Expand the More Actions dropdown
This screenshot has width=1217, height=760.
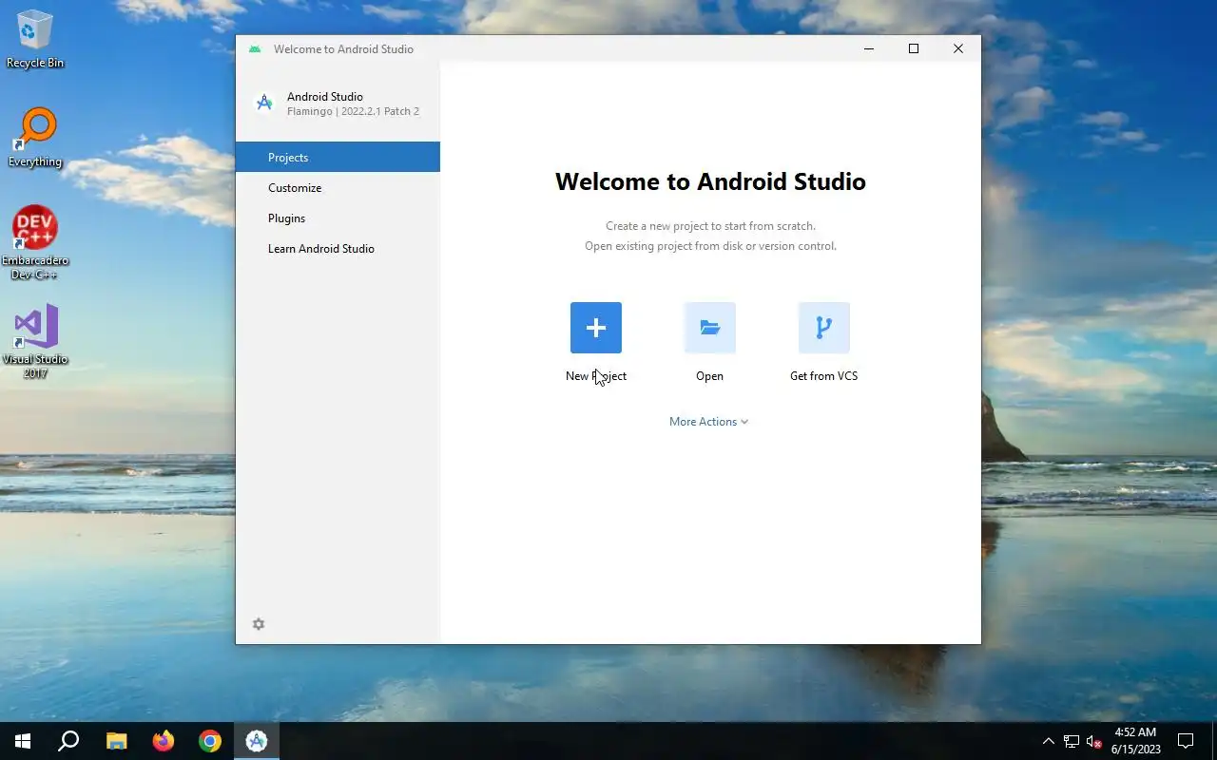(x=709, y=422)
